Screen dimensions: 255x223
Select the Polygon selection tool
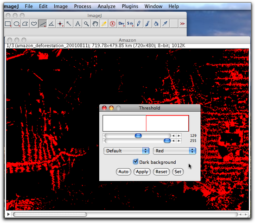click(25, 24)
